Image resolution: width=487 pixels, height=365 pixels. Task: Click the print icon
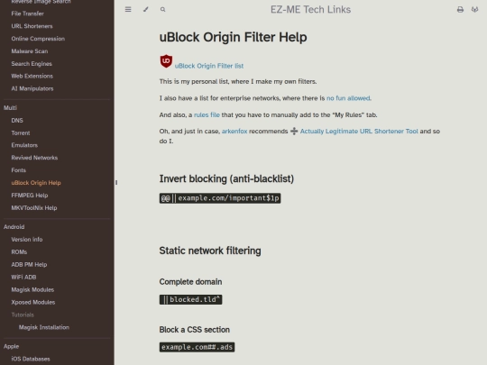(460, 10)
